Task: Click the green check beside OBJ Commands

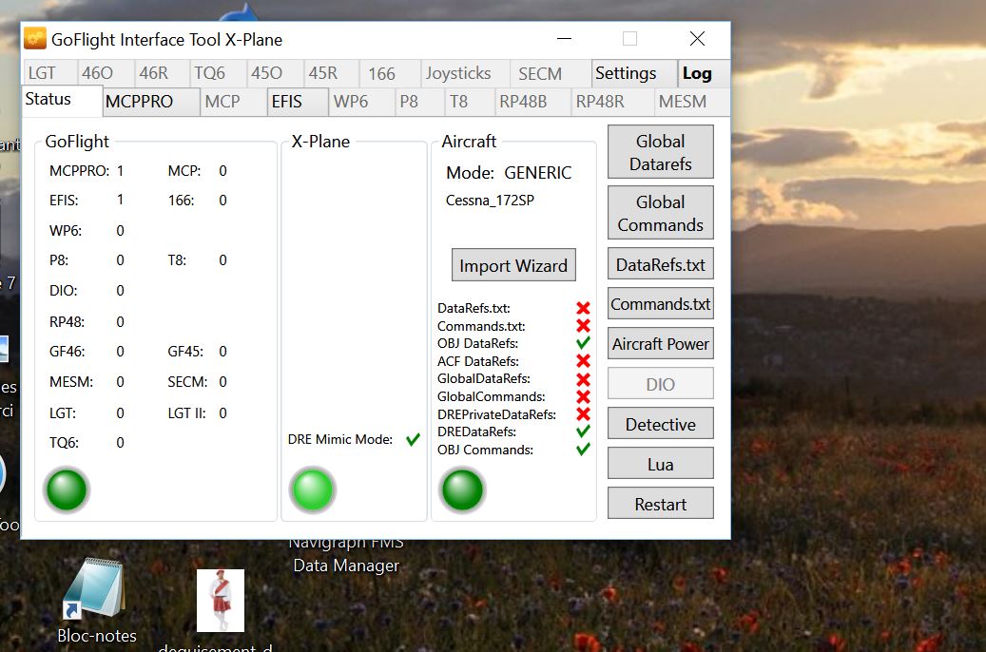Action: coord(583,450)
